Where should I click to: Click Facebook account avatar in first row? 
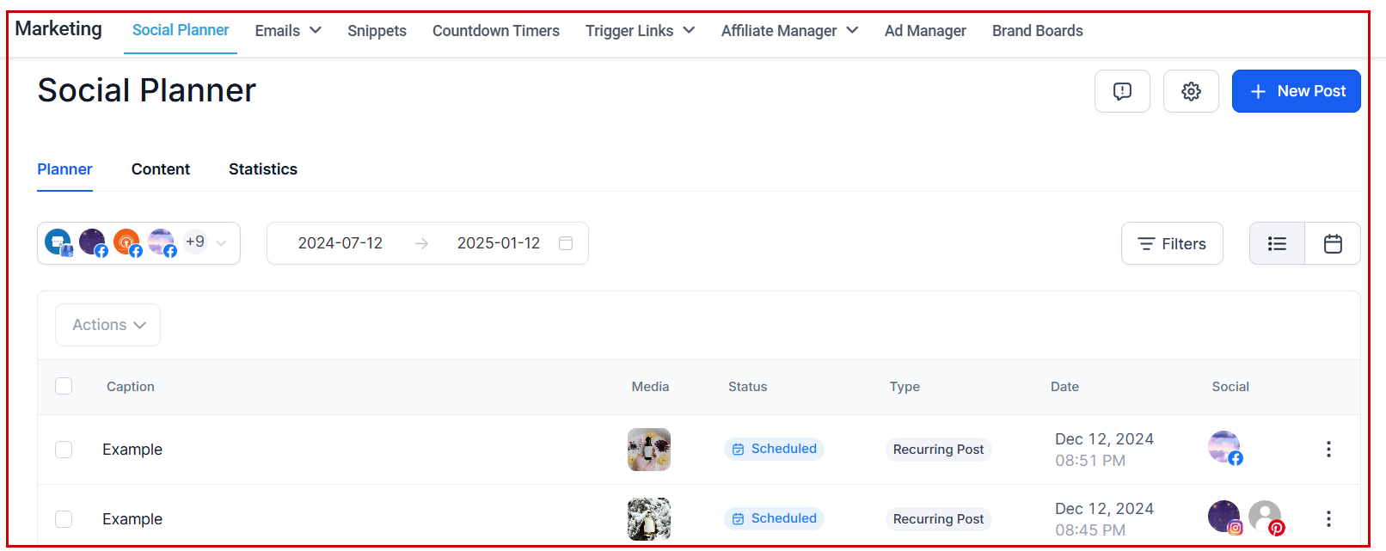pyautogui.click(x=1224, y=447)
